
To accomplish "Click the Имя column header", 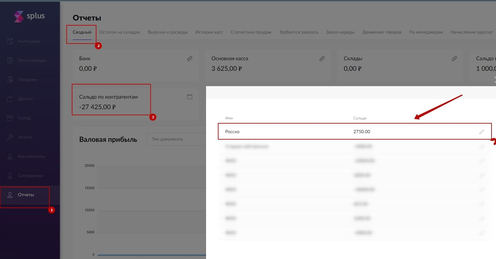I will tap(229, 118).
